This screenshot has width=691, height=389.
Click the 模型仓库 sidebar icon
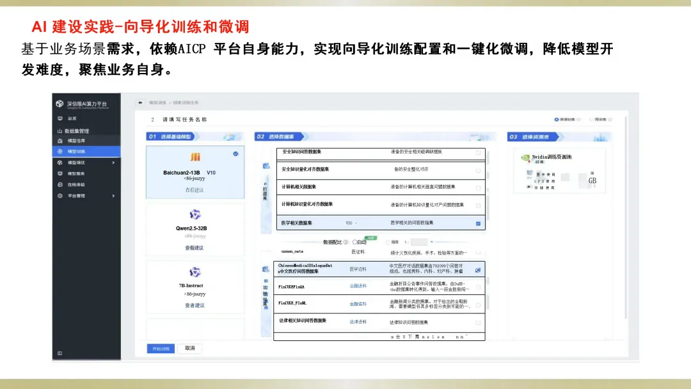point(60,141)
